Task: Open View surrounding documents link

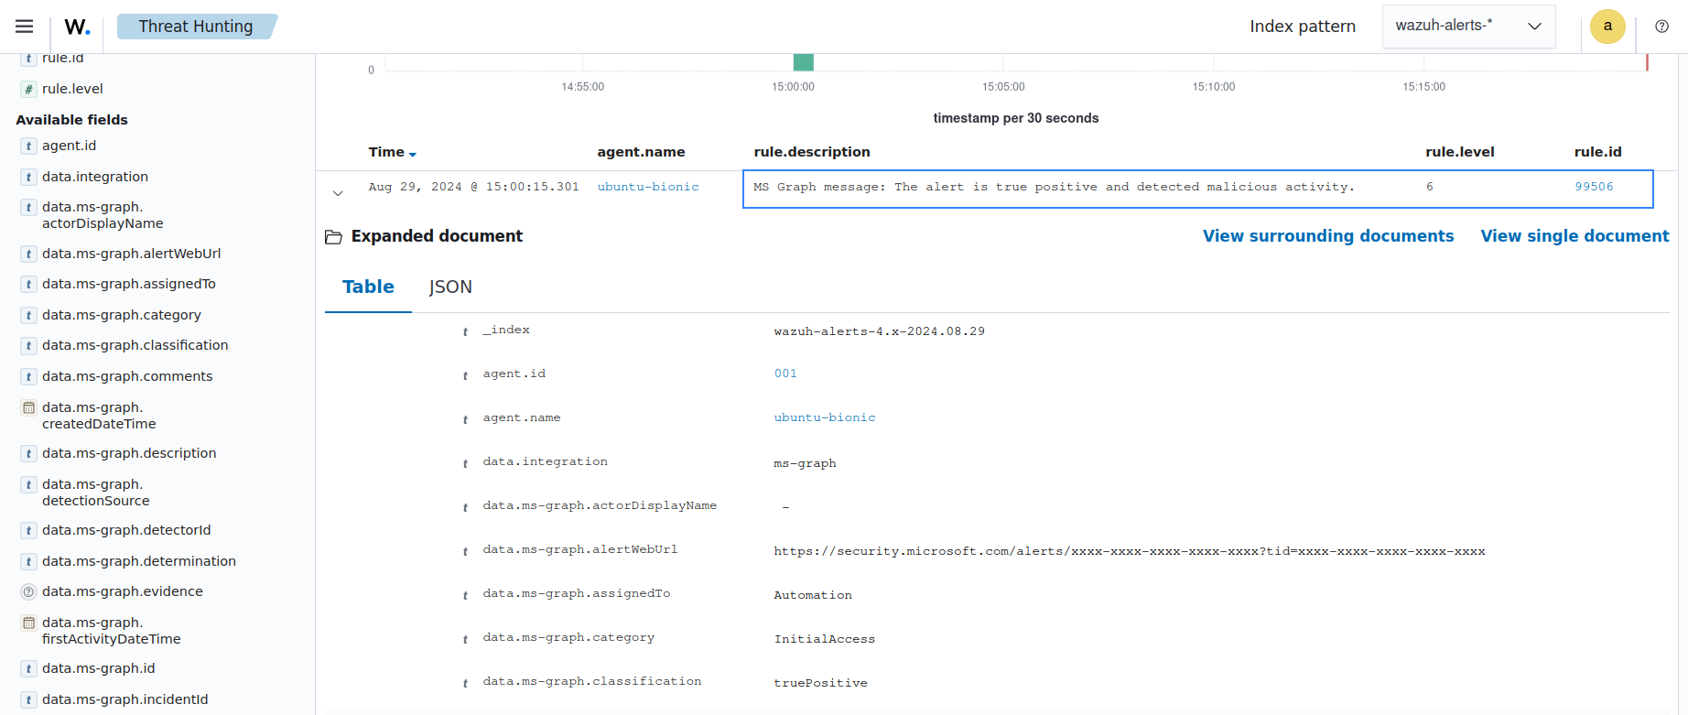Action: pyautogui.click(x=1327, y=236)
